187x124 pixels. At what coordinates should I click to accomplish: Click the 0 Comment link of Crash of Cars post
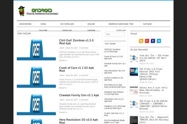pos(84,75)
